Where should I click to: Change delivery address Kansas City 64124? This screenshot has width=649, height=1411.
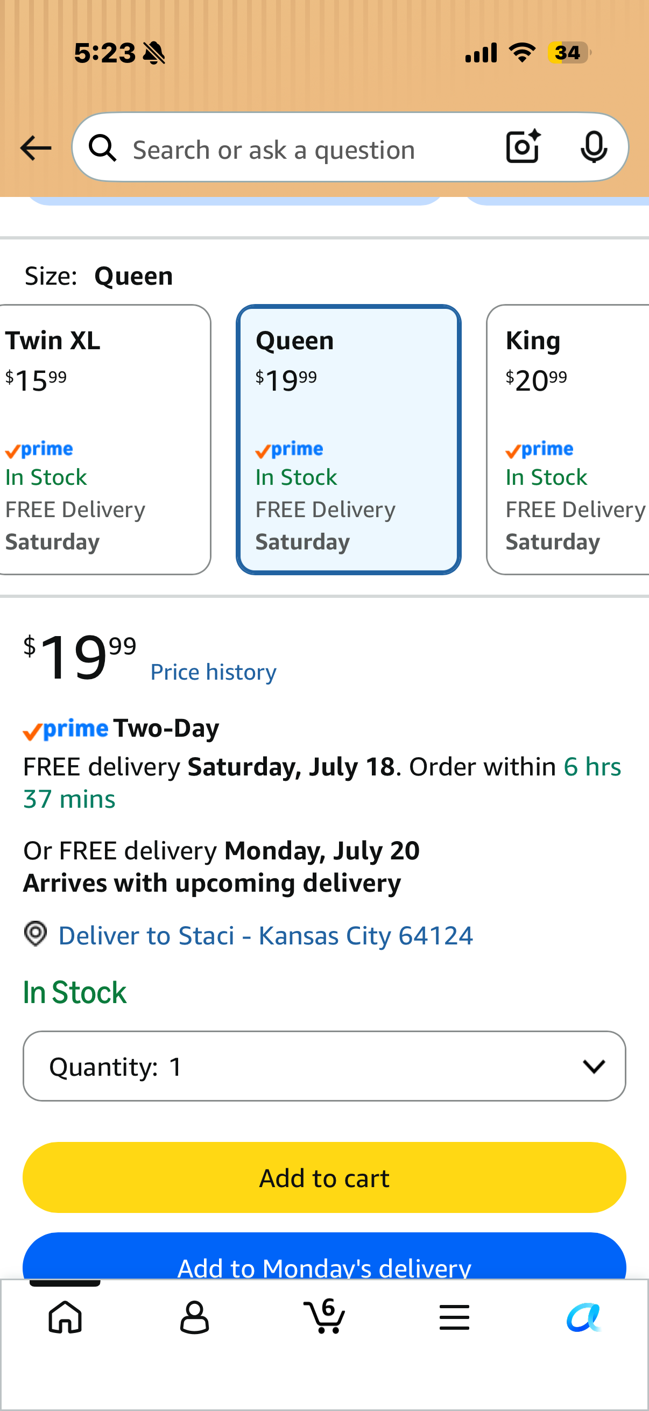(x=266, y=935)
